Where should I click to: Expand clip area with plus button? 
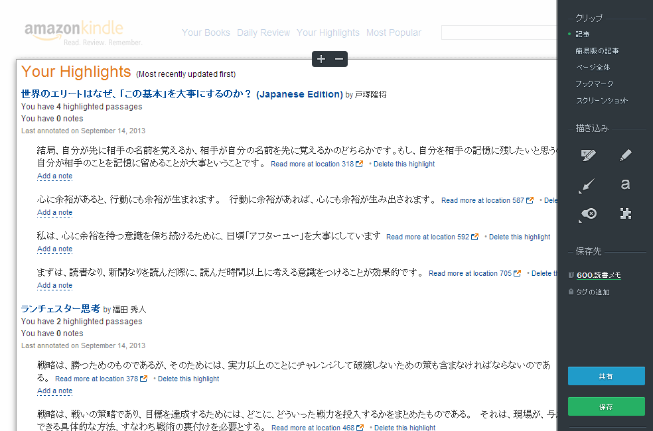321,59
